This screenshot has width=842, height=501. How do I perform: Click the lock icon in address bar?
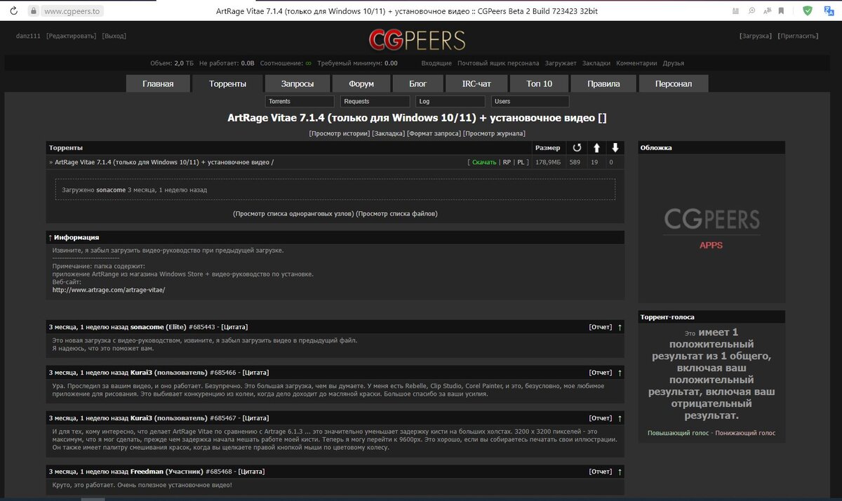click(32, 11)
